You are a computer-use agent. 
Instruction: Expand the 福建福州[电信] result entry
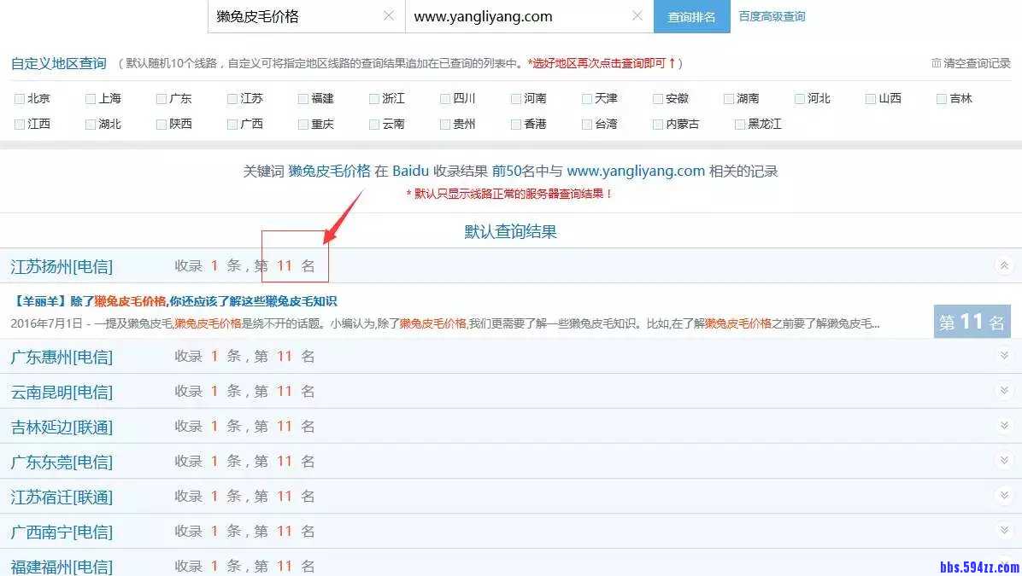[x=1004, y=566]
